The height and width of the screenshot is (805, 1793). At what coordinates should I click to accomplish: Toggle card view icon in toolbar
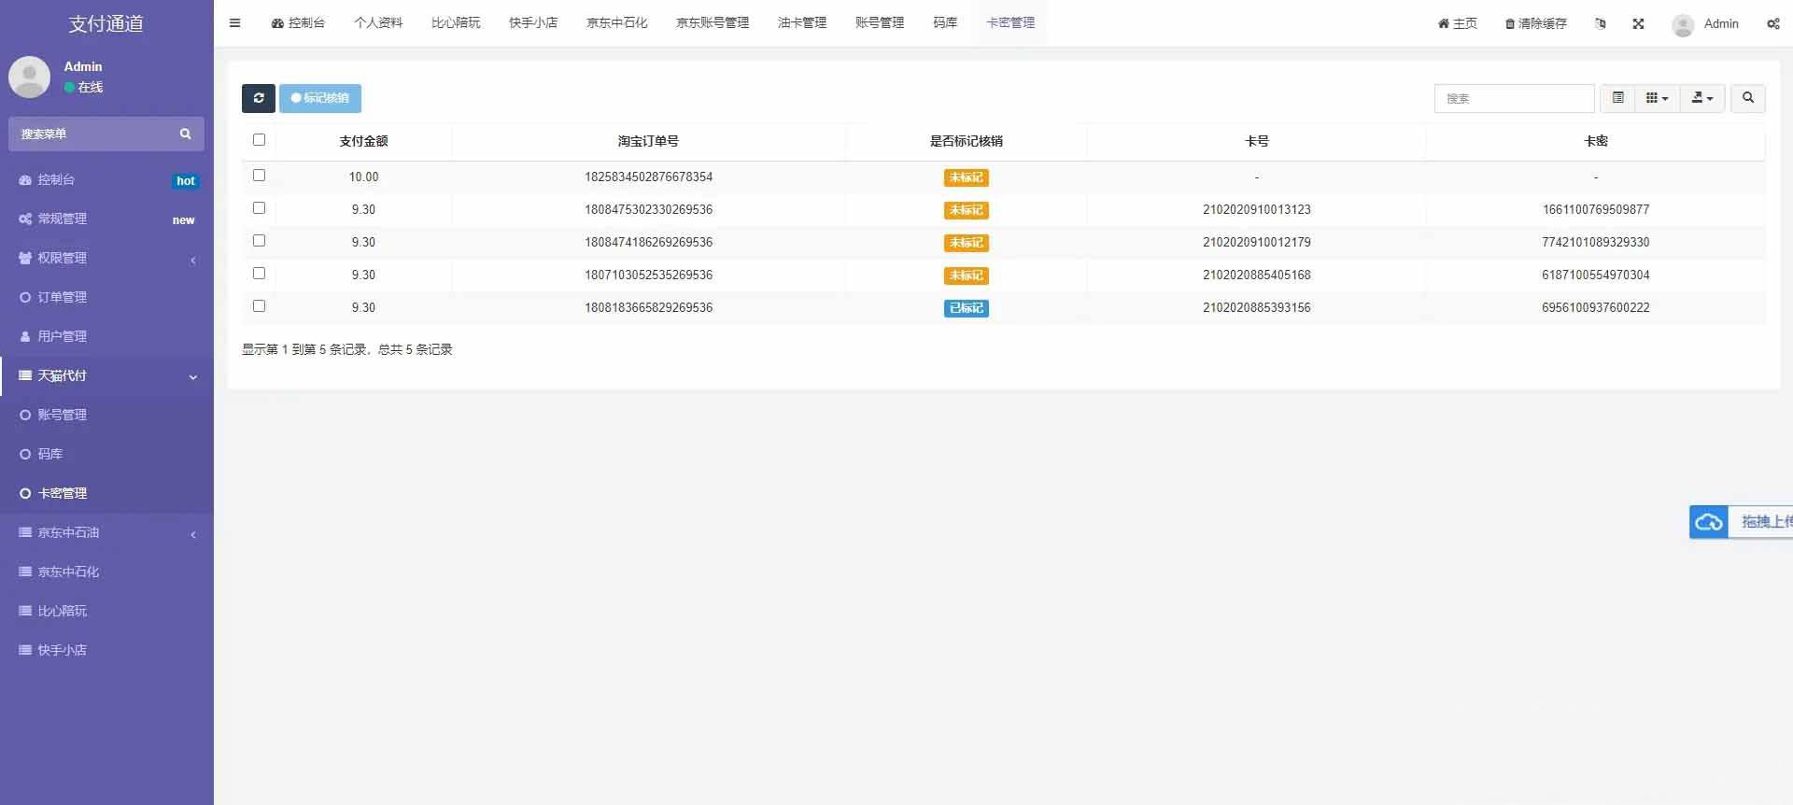pos(1617,98)
